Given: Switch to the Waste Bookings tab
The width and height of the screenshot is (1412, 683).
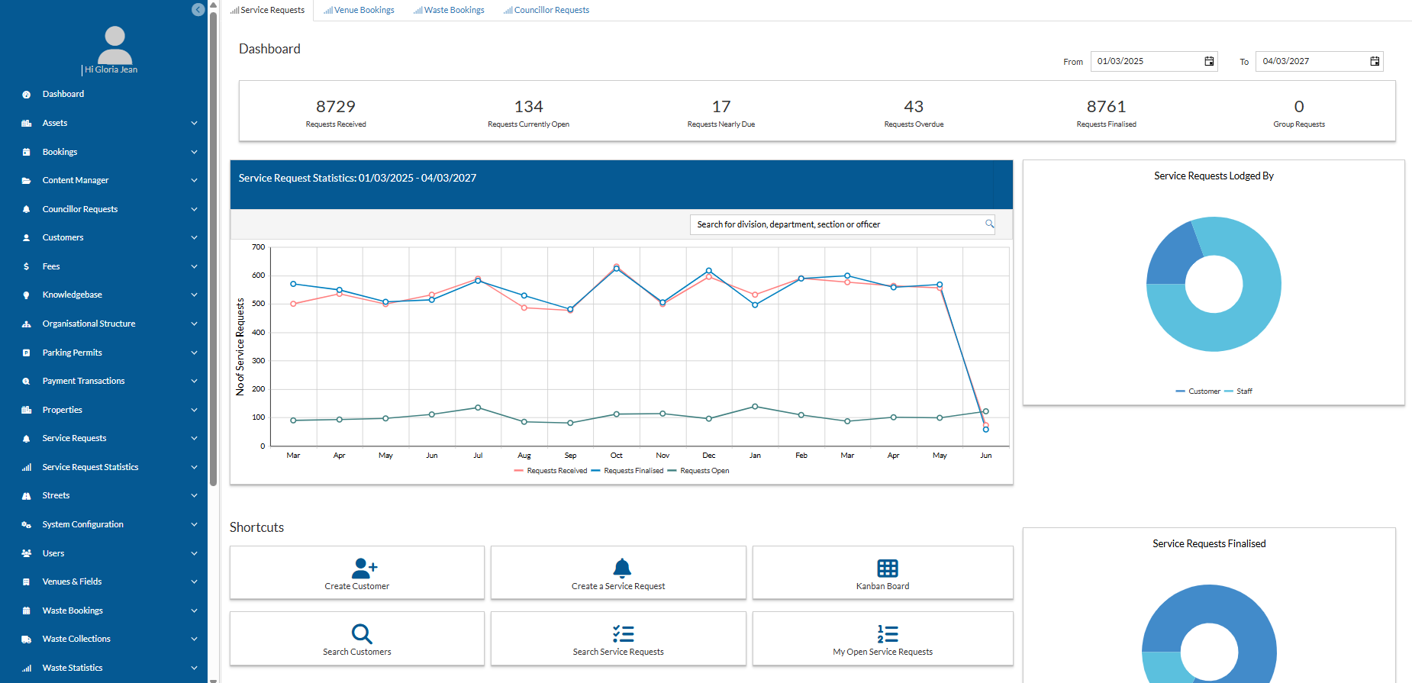Looking at the screenshot, I should click(449, 10).
